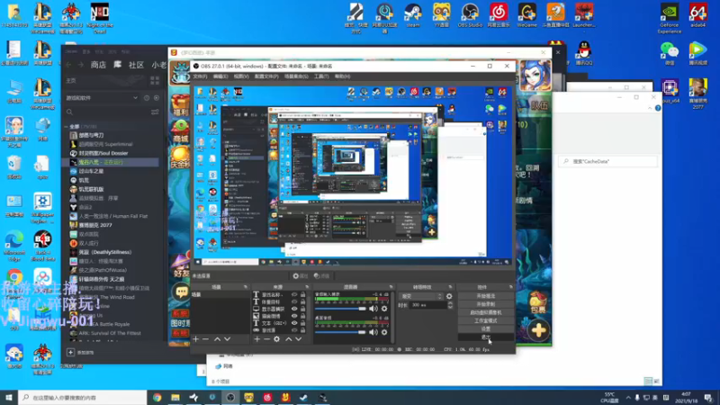Switch to Steam 社区 tab
720x405 pixels.
[x=136, y=65]
